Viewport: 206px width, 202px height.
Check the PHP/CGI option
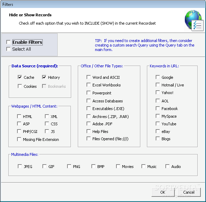19,131
